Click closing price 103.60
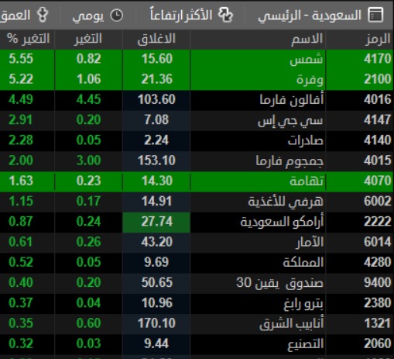394x359 pixels. click(x=156, y=99)
